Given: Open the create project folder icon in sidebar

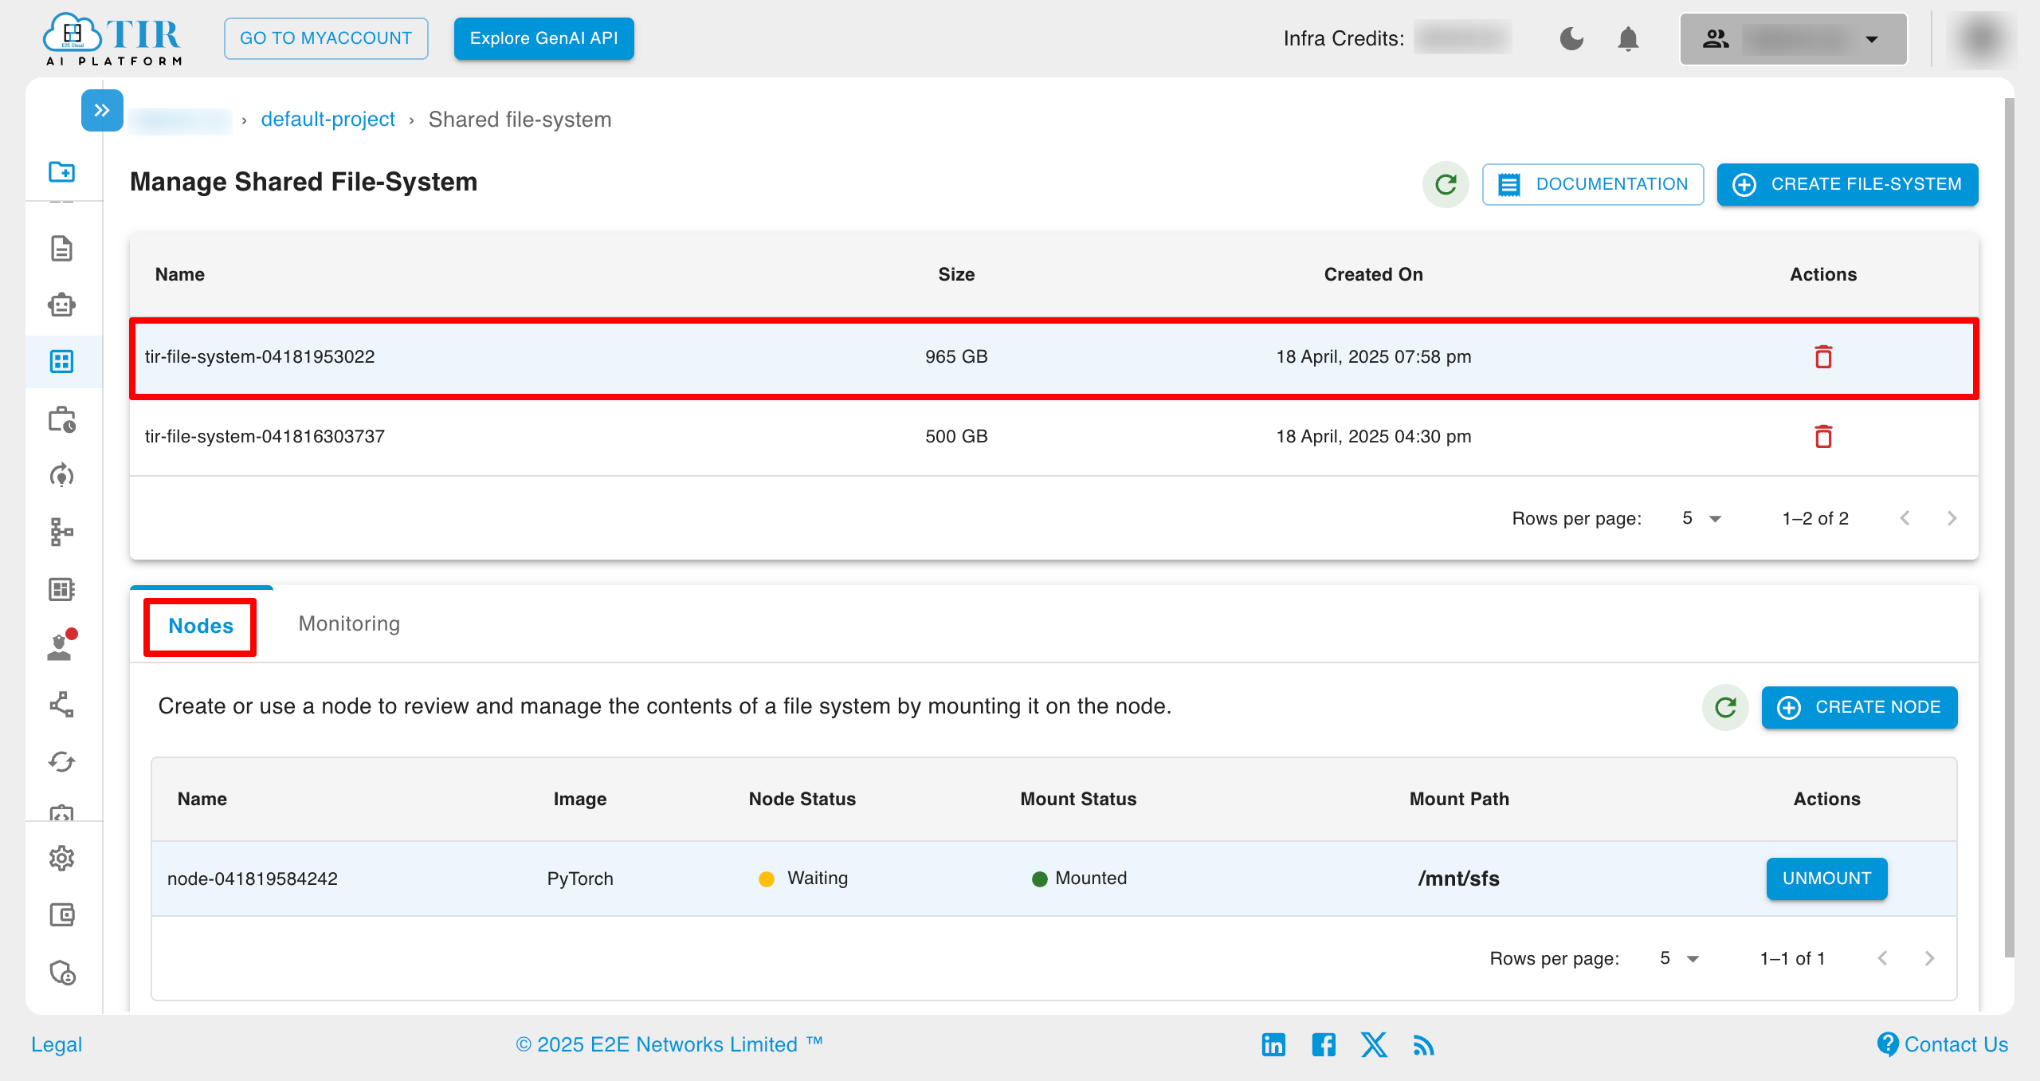Looking at the screenshot, I should click(x=61, y=171).
